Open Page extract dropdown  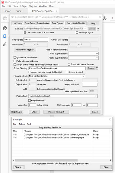tap(96, 96)
